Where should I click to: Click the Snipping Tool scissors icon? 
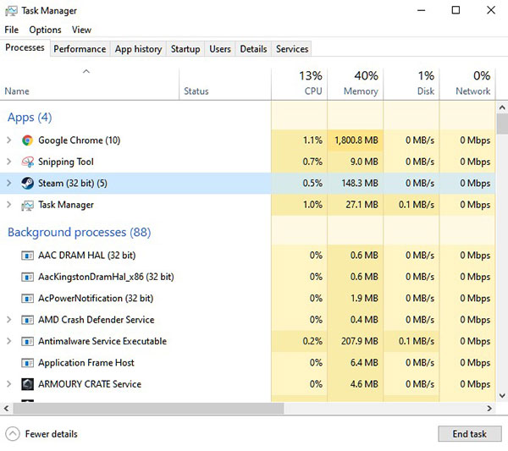point(27,162)
